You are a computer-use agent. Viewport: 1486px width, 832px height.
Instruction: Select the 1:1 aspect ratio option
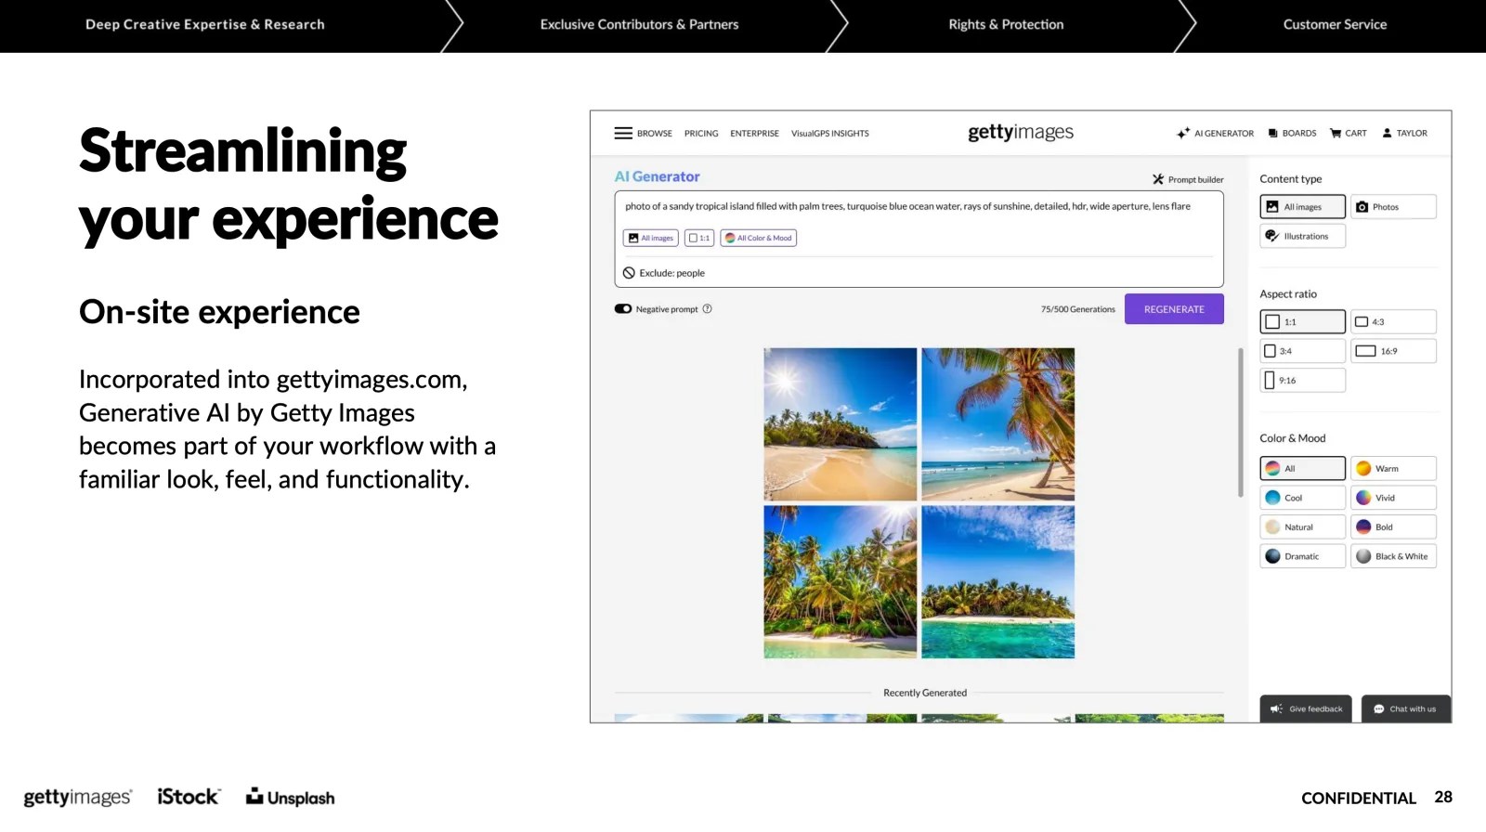point(1302,321)
